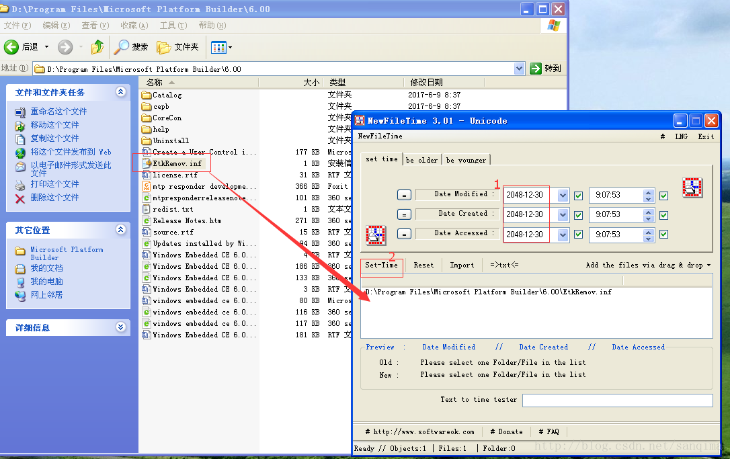730x459 pixels.
Task: Click the # Donate link
Action: 507,431
